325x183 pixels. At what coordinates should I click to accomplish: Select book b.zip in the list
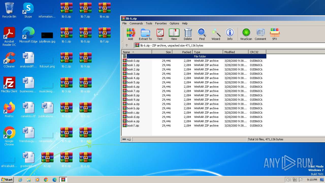coord(194,108)
